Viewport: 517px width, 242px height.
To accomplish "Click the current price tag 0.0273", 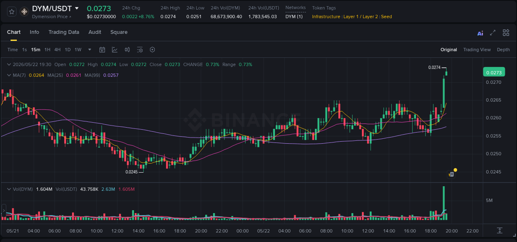I will [494, 73].
